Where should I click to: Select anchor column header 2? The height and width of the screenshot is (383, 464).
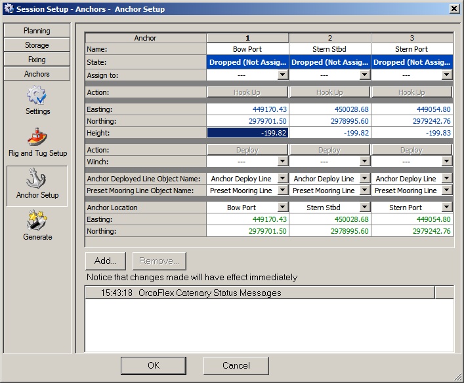[x=329, y=38]
